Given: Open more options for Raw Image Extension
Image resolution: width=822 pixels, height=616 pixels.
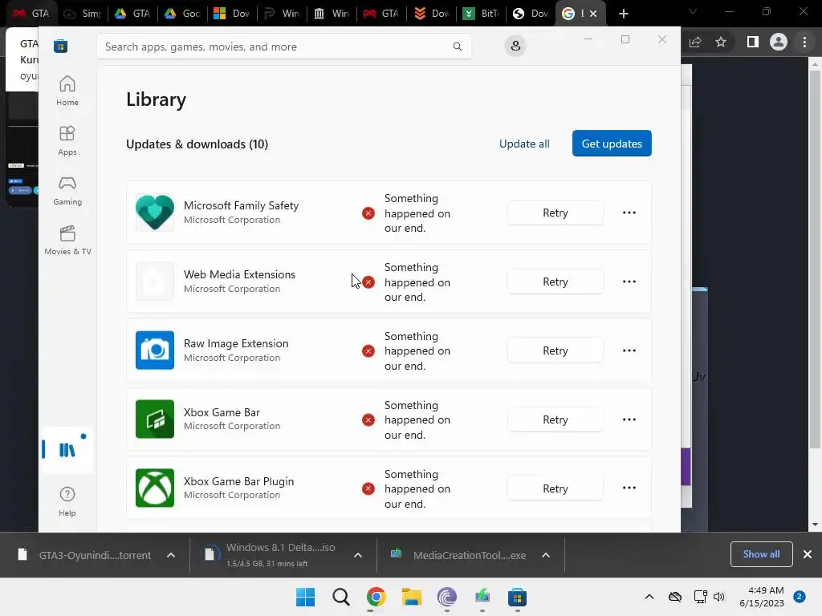Looking at the screenshot, I should point(629,351).
